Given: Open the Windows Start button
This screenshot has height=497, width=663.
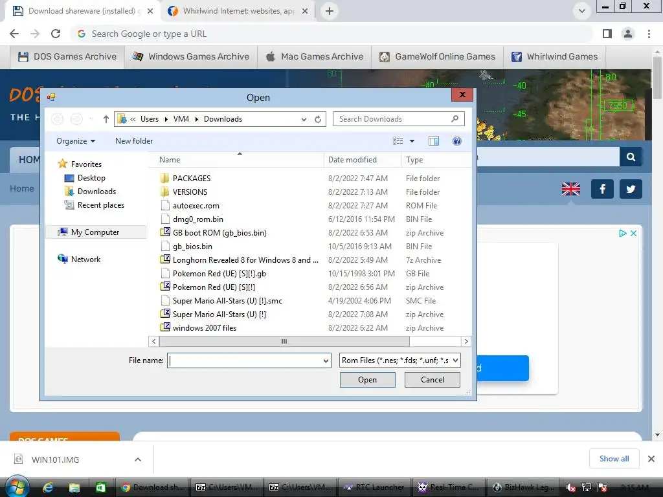Looking at the screenshot, I should click(17, 487).
